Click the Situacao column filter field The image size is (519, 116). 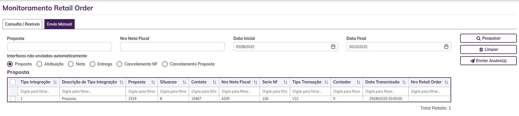[x=173, y=92]
